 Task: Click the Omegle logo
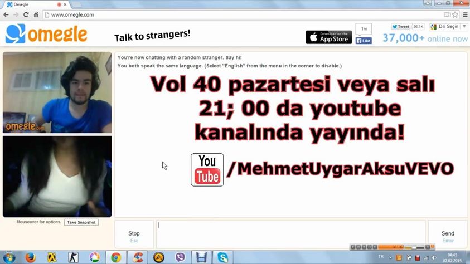46,34
